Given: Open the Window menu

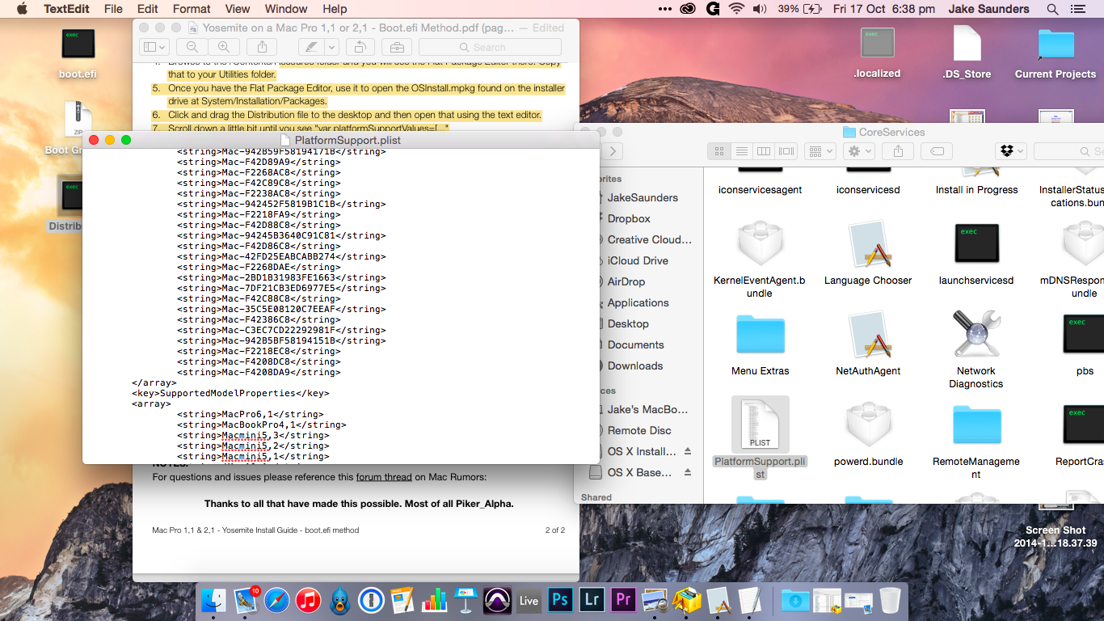Looking at the screenshot, I should click(x=286, y=9).
